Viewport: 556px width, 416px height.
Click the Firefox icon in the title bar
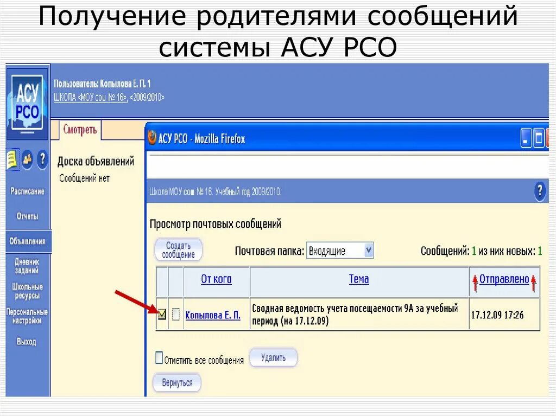pos(152,138)
